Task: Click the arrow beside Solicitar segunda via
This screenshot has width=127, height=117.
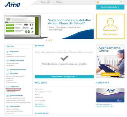Action: click(113, 107)
